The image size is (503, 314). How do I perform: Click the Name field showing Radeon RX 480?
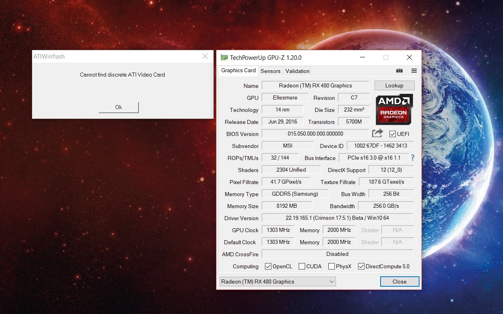click(x=316, y=85)
